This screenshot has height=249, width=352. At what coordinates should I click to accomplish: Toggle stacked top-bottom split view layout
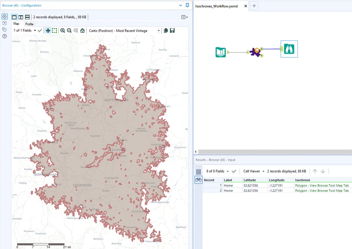[x=27, y=17]
